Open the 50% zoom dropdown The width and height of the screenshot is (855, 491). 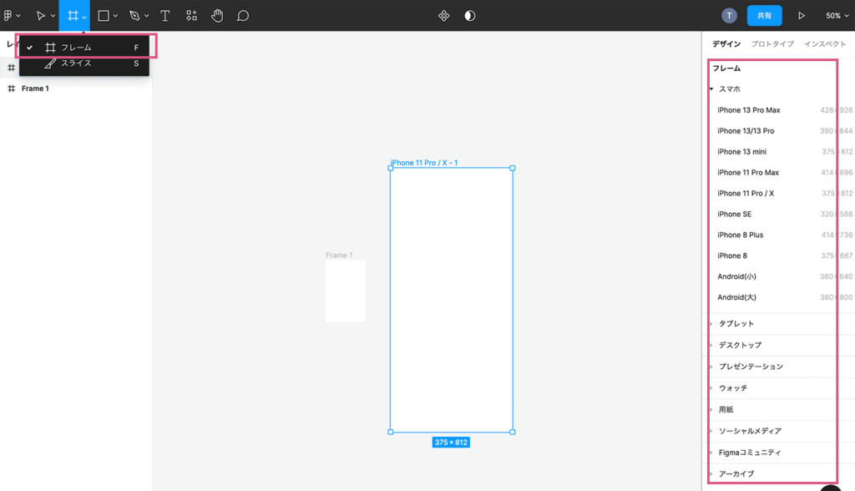[837, 16]
